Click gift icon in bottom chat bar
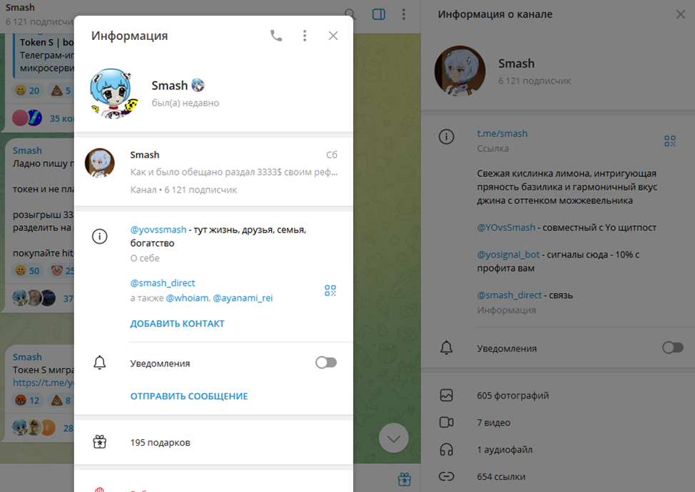Viewport: 695px width, 492px height. pyautogui.click(x=405, y=479)
